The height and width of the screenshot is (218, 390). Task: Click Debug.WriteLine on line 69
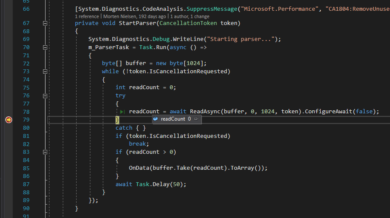[178, 39]
